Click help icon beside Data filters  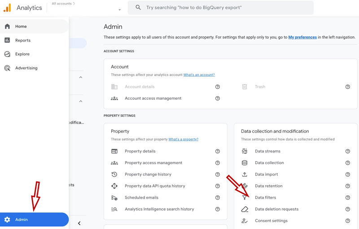(347, 198)
